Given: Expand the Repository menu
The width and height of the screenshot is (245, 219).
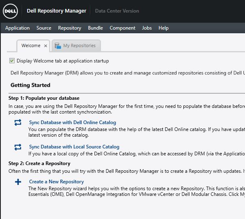Looking at the screenshot, I should pyautogui.click(x=69, y=28).
